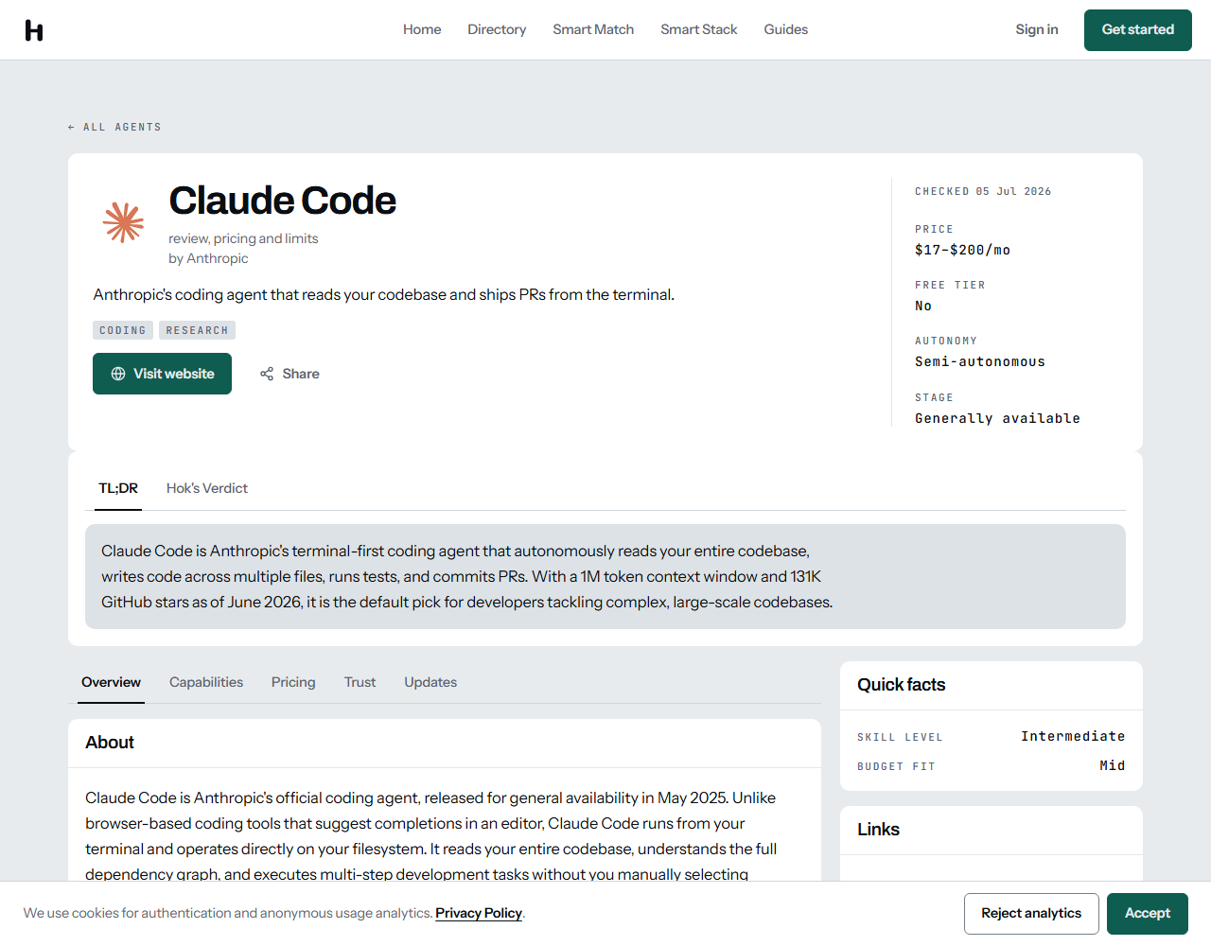Image resolution: width=1211 pixels, height=946 pixels.
Task: Click the 'by Anthropic' text
Action: tap(208, 258)
